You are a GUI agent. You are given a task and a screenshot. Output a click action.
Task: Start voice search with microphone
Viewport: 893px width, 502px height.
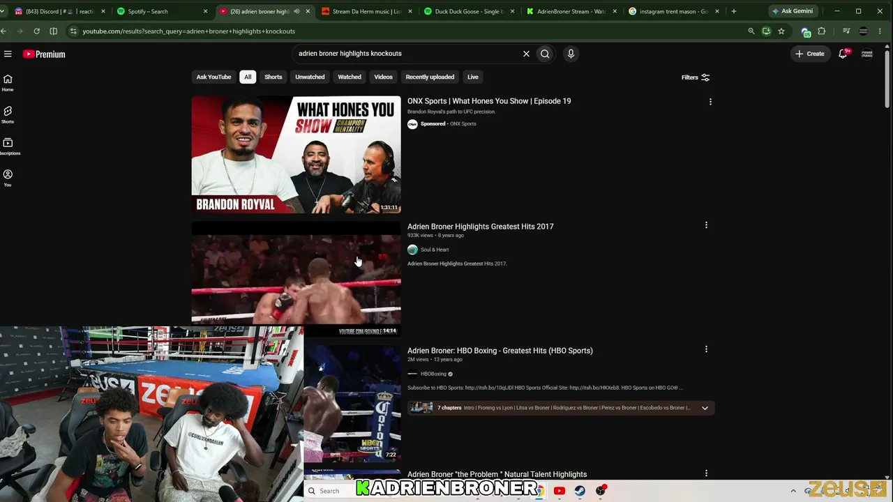571,54
